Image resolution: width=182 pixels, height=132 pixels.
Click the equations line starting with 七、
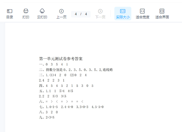[71, 107]
